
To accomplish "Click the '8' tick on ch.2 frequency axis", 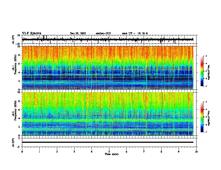I will click(19, 101).
